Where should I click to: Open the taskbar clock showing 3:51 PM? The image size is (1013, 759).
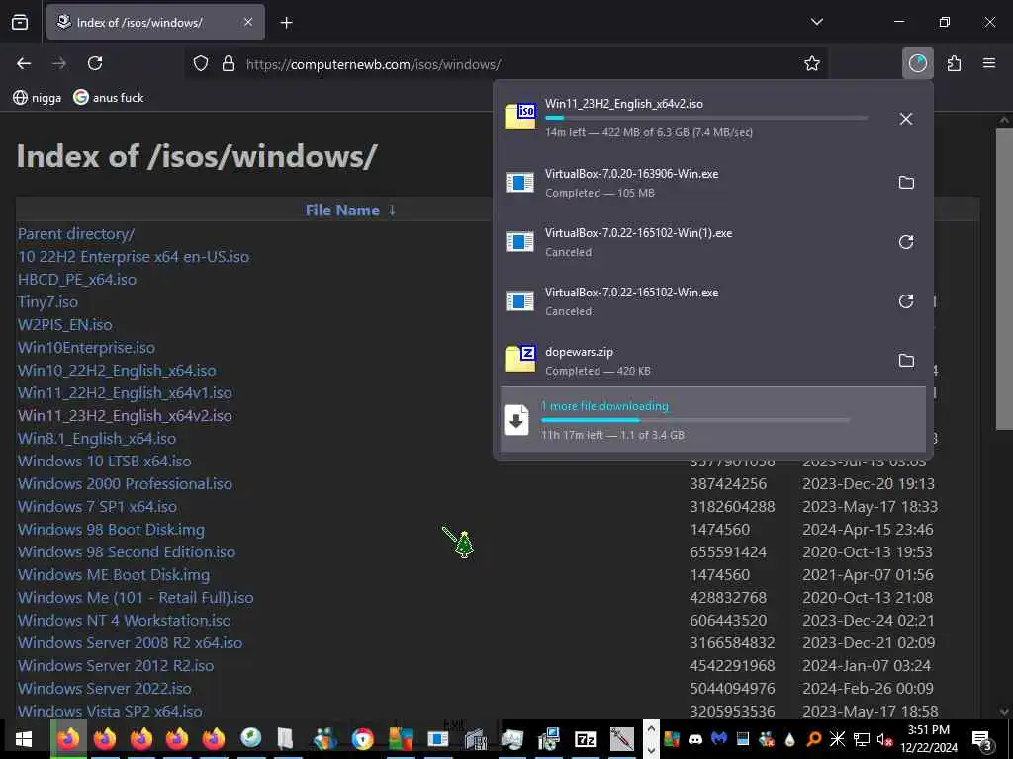(929, 739)
